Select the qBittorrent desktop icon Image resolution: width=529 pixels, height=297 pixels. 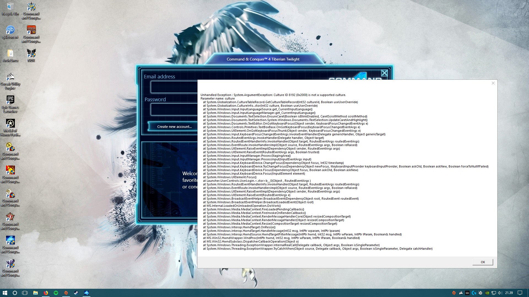click(x=10, y=32)
